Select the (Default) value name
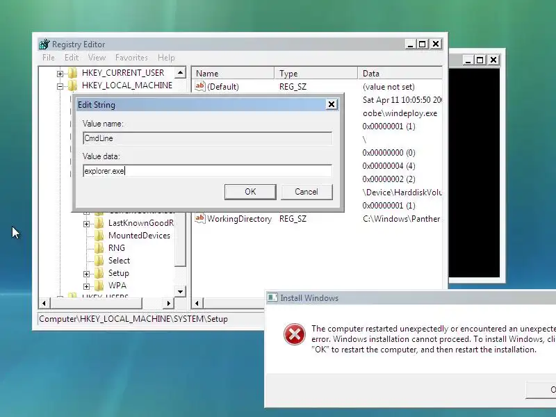 tap(222, 86)
